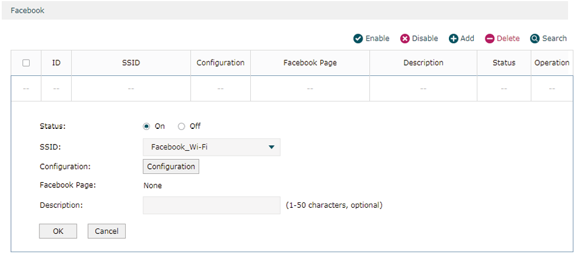Image resolution: width=574 pixels, height=254 pixels.
Task: Confirm with the OK button
Action: (58, 232)
